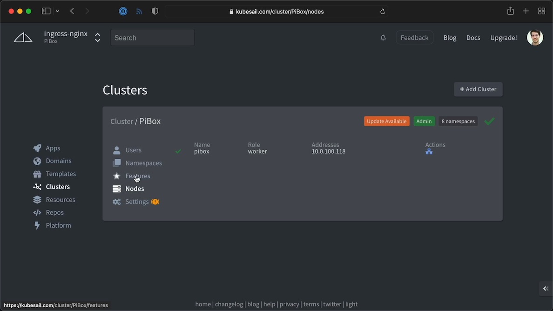Select the node name pibox
This screenshot has height=311, width=553.
(x=202, y=151)
